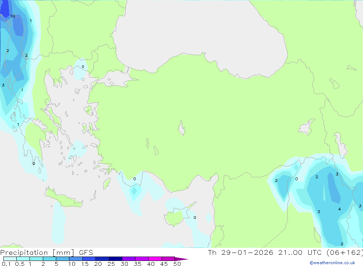The image size is (363, 266).
Task: Click legend scale label 20
Action: (x=98, y=264)
